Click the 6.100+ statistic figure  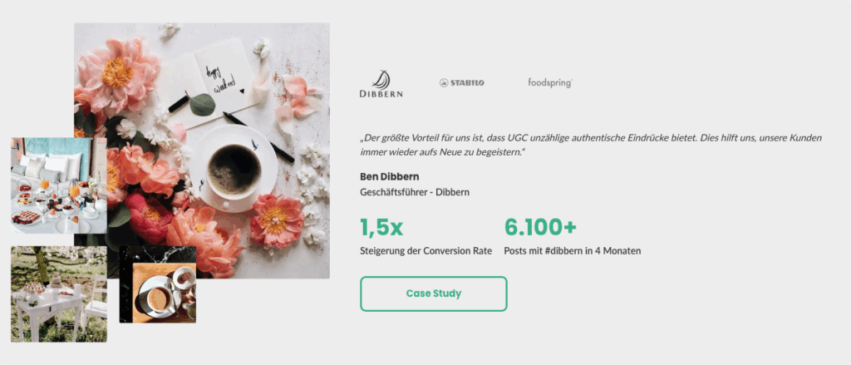tap(540, 227)
